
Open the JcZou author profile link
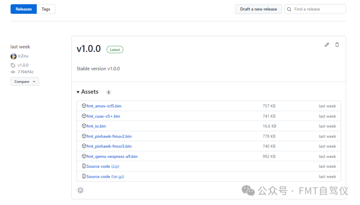(23, 56)
